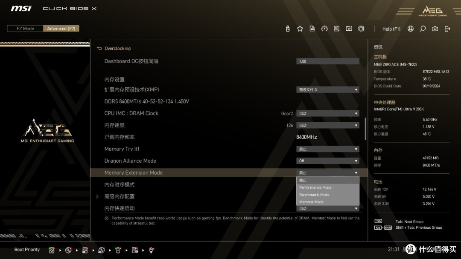The height and width of the screenshot is (259, 461).
Task: Click the Boot Priority label
Action: coord(27,250)
